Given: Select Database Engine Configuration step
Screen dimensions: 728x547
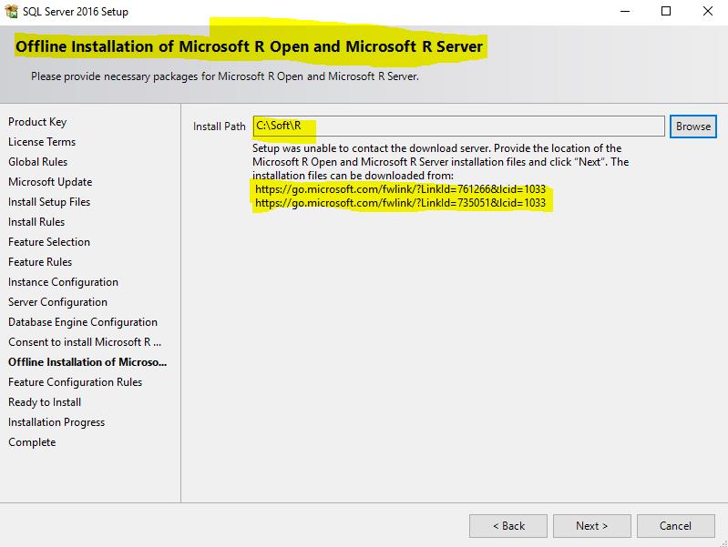Looking at the screenshot, I should pos(83,322).
